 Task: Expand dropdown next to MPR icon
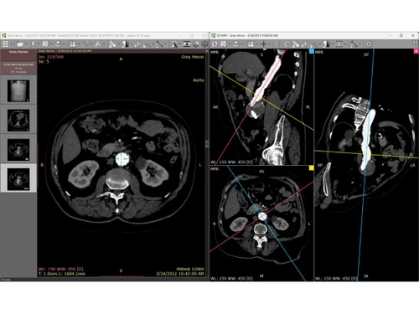[180, 44]
